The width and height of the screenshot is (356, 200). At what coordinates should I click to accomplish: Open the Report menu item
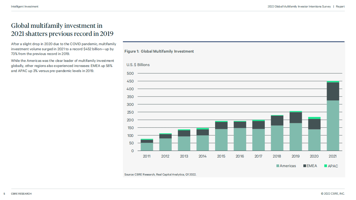tap(340, 6)
